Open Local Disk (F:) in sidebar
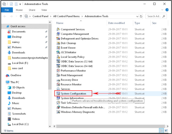Image resolution: width=172 pixels, height=134 pixels. [20, 63]
